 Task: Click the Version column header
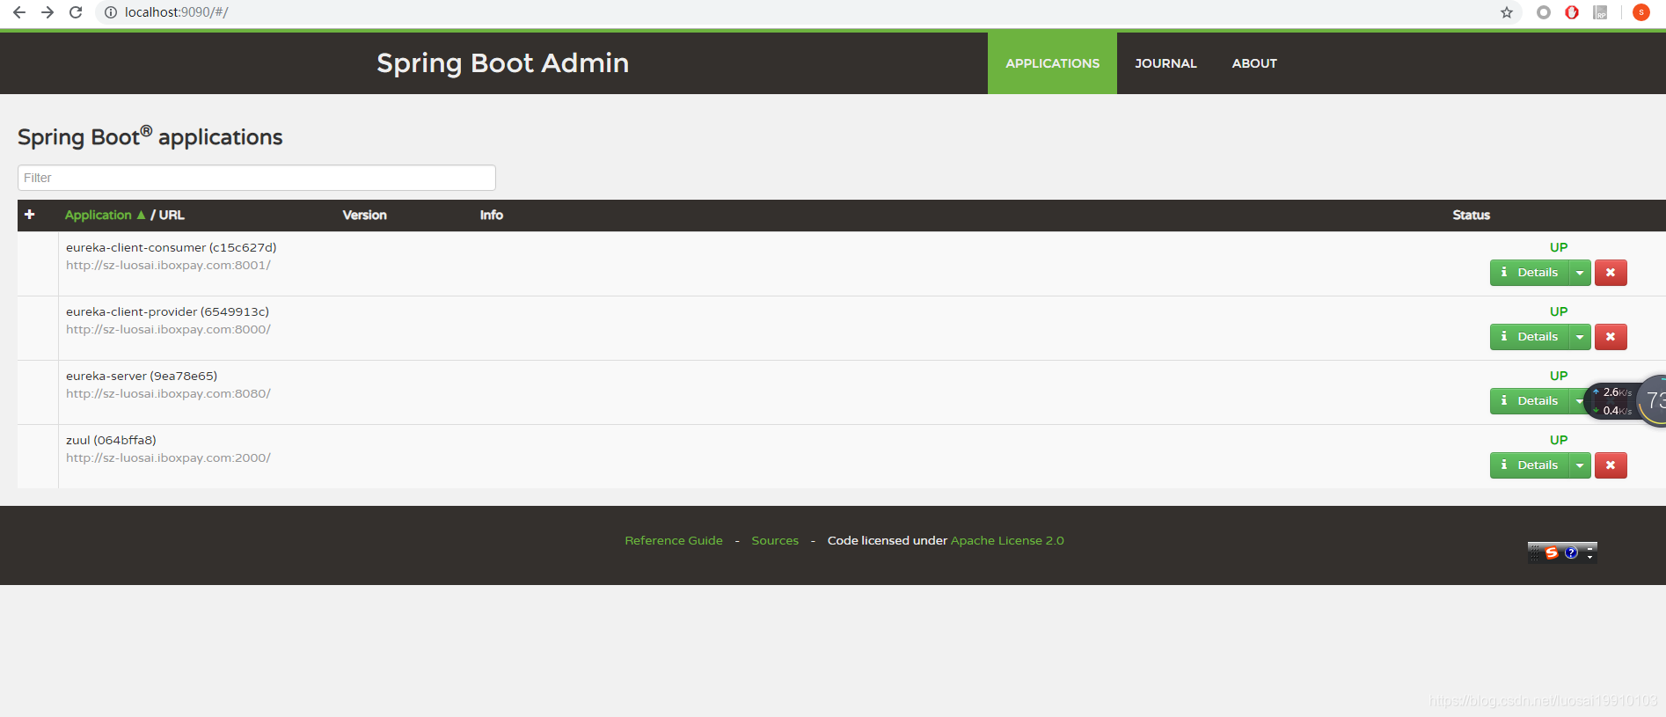364,215
